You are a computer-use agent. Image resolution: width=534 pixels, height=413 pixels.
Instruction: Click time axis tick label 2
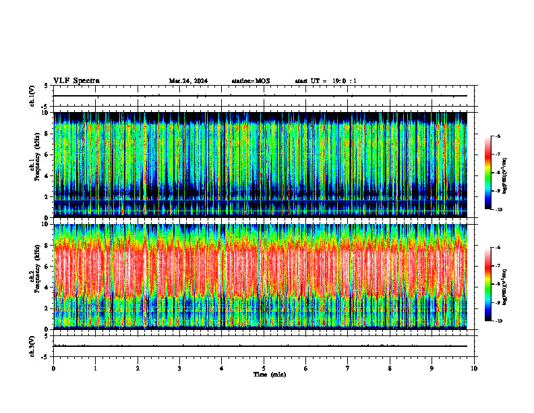138,368
